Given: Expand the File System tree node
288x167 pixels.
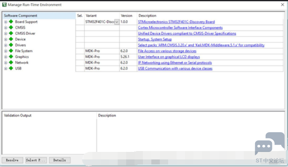Looking at the screenshot, I should (x=6, y=51).
